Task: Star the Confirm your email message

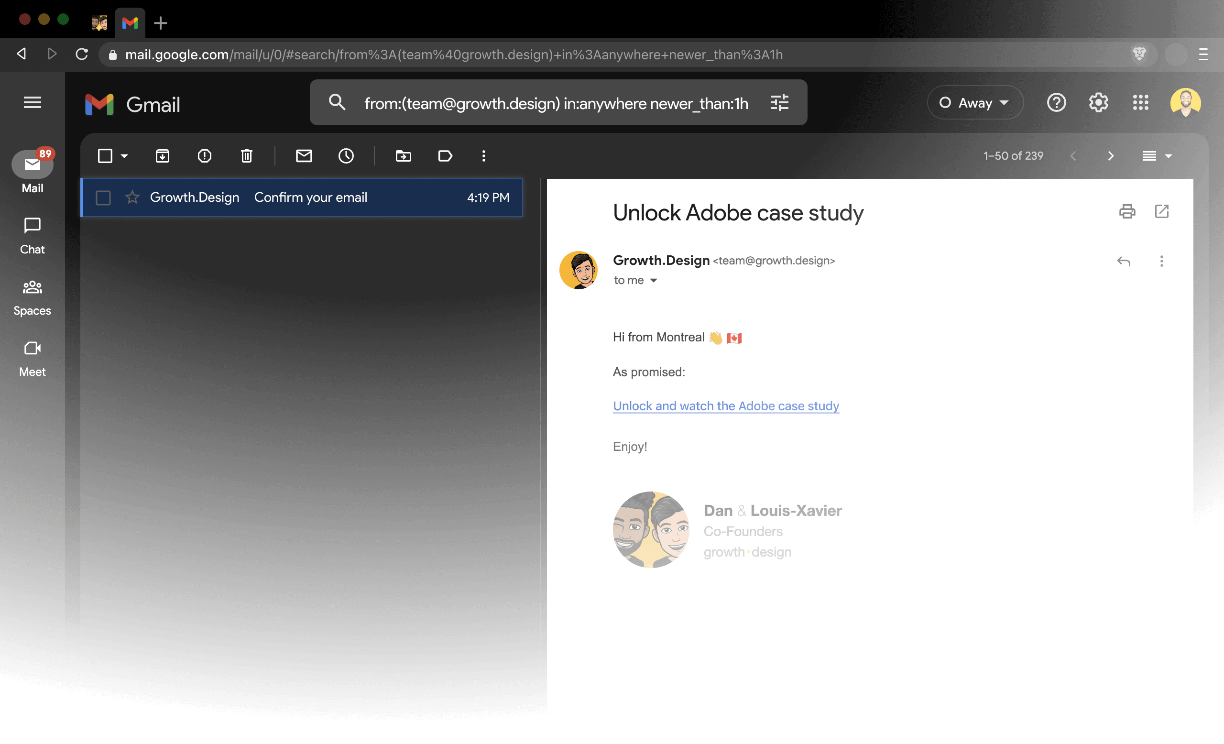Action: (132, 197)
